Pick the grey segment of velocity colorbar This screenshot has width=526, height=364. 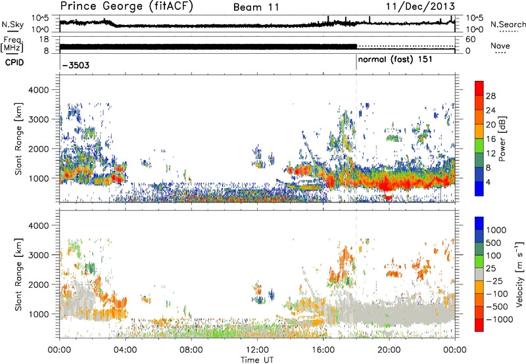[479, 274]
